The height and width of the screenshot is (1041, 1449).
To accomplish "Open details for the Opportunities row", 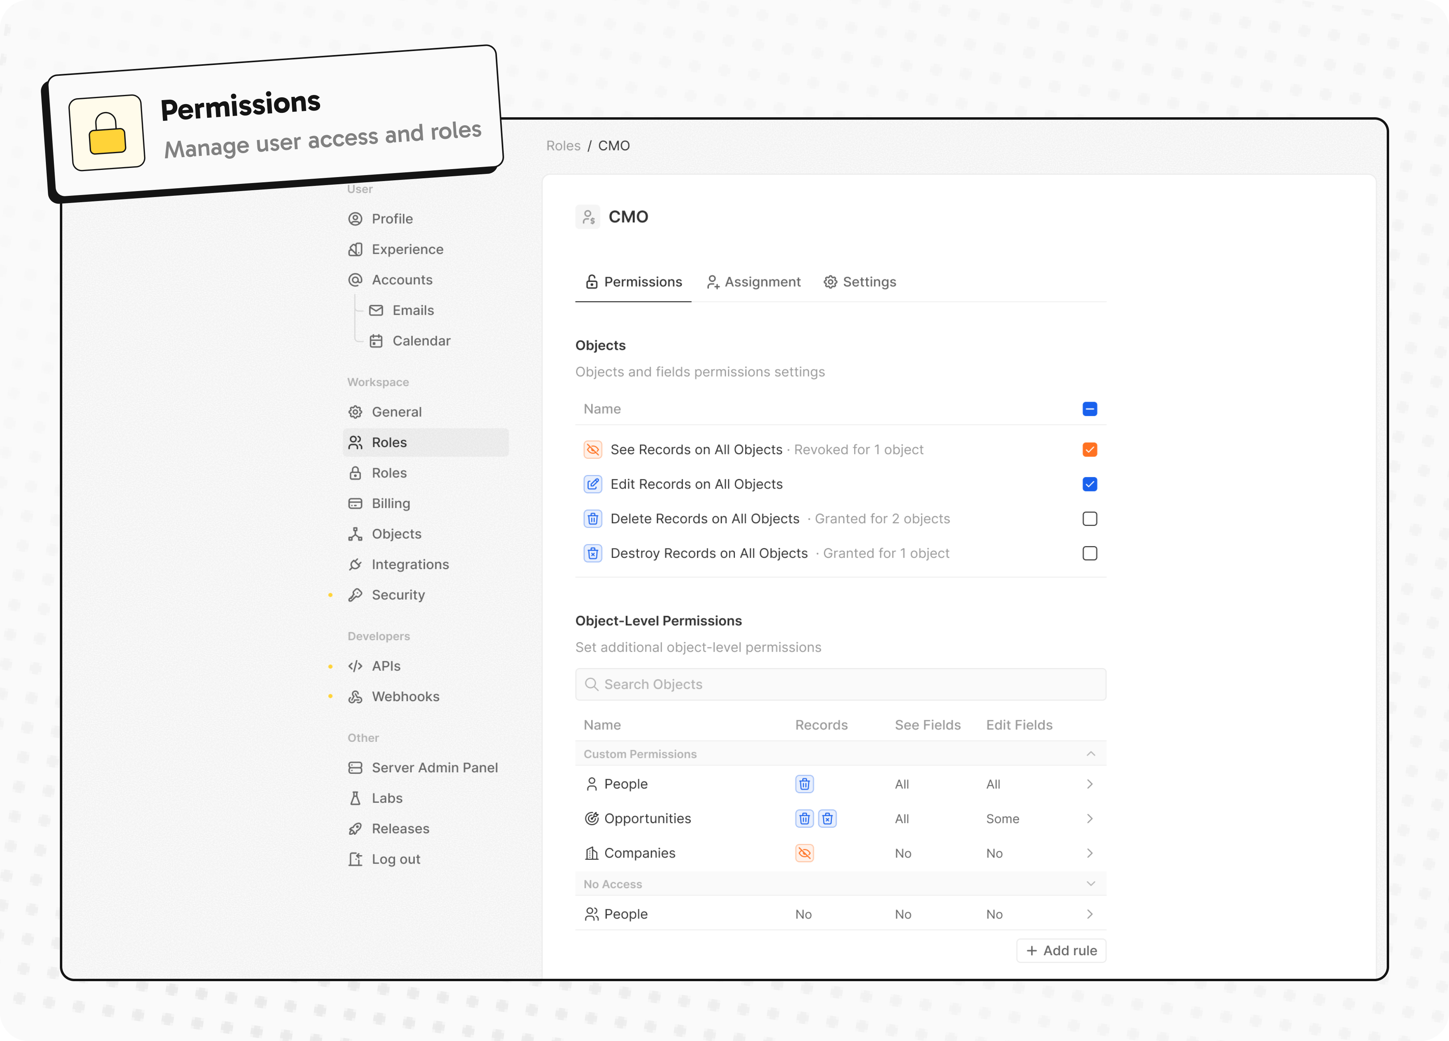I will 1090,818.
